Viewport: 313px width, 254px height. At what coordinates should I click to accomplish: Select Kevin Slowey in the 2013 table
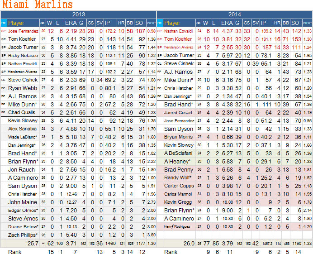[x=23, y=121]
